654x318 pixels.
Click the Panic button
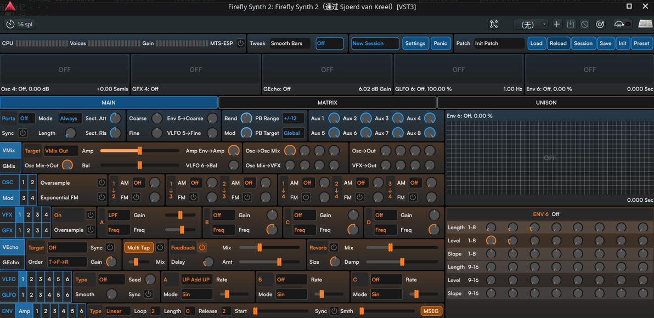441,43
